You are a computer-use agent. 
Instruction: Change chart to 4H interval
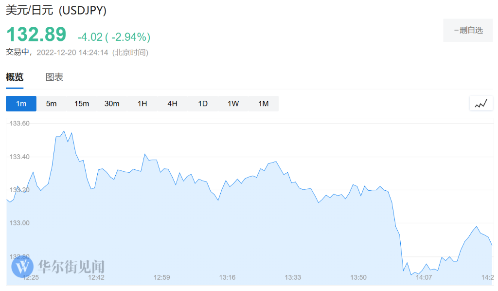[172, 104]
